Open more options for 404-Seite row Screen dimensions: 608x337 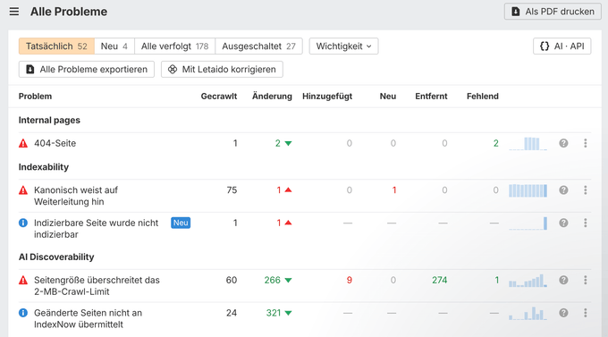click(x=585, y=143)
